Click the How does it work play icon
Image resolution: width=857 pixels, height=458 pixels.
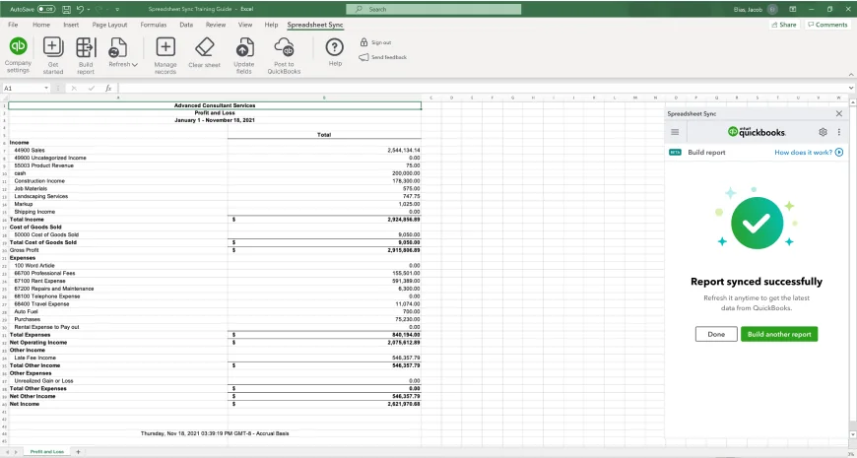[x=839, y=153]
